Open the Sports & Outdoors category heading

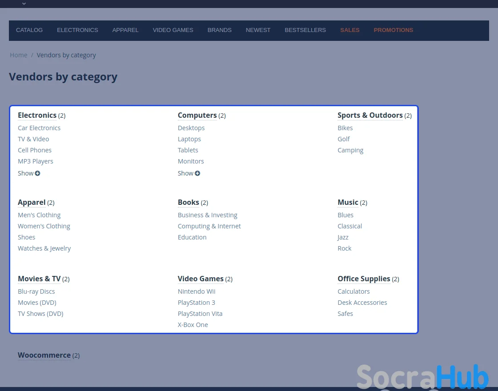pos(370,115)
